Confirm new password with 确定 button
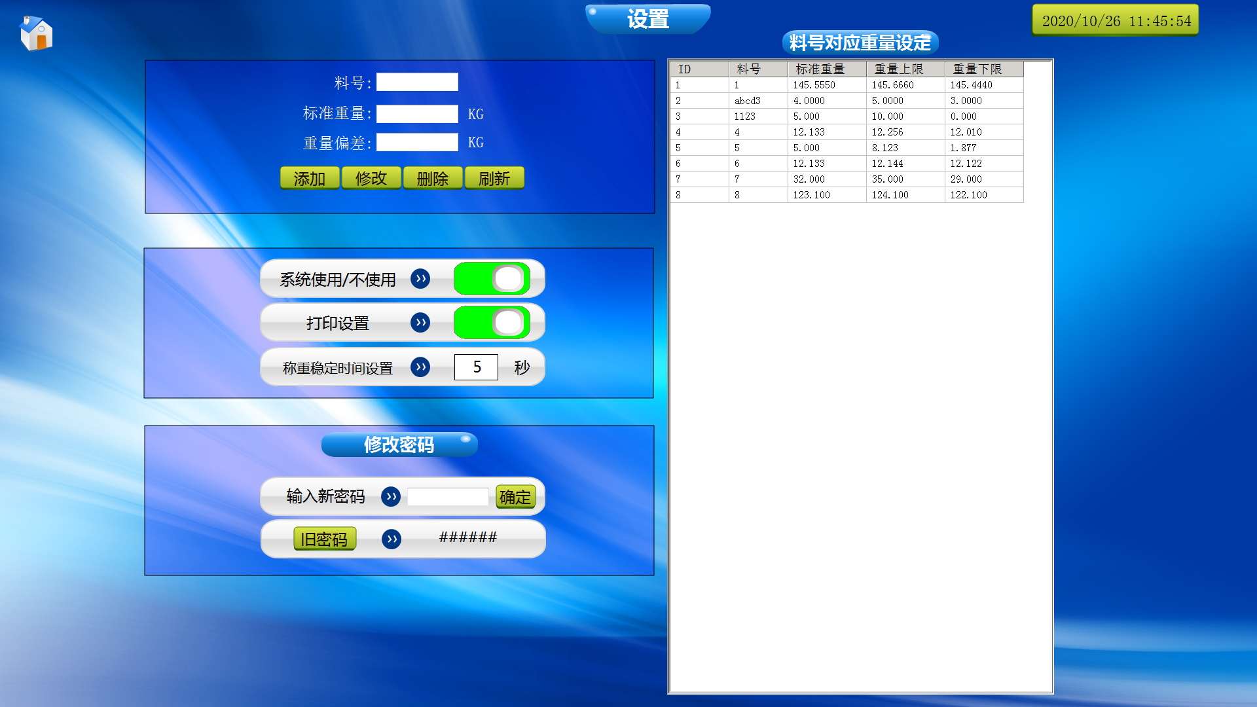This screenshot has height=707, width=1257. pyautogui.click(x=515, y=498)
